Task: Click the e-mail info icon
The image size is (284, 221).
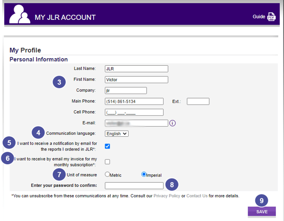Action: pos(172,123)
